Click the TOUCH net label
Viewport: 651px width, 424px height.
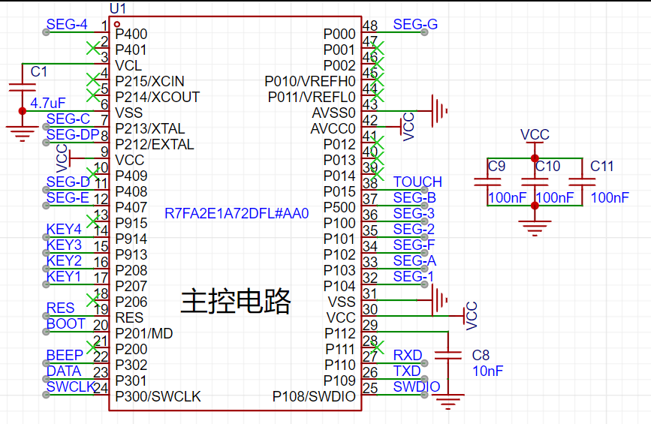click(x=417, y=182)
